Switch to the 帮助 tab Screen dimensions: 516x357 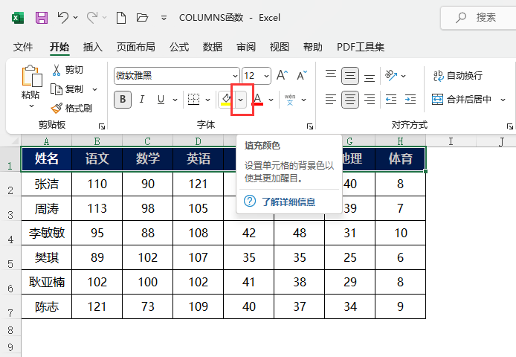(312, 47)
